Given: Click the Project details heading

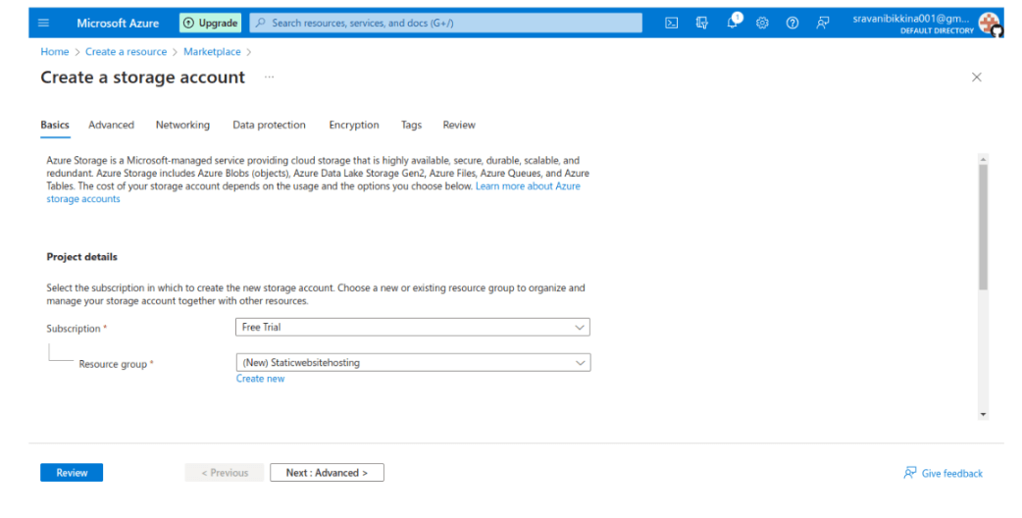Looking at the screenshot, I should pos(82,257).
